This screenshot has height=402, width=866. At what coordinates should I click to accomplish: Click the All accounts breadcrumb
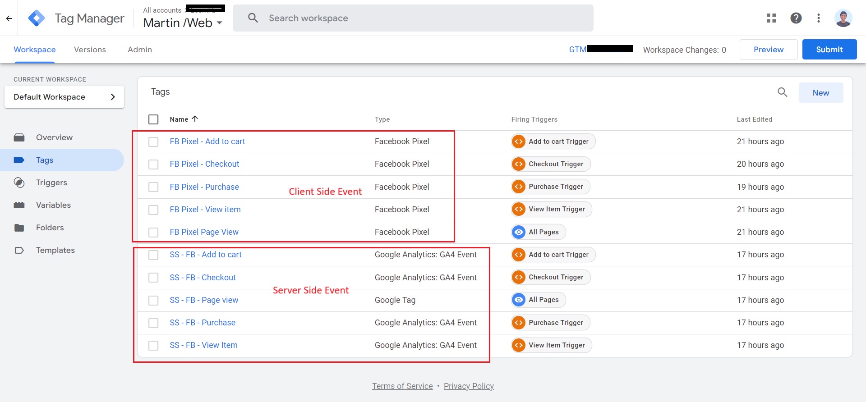pos(162,10)
